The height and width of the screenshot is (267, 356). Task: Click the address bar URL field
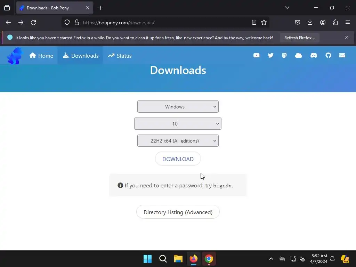(166, 23)
